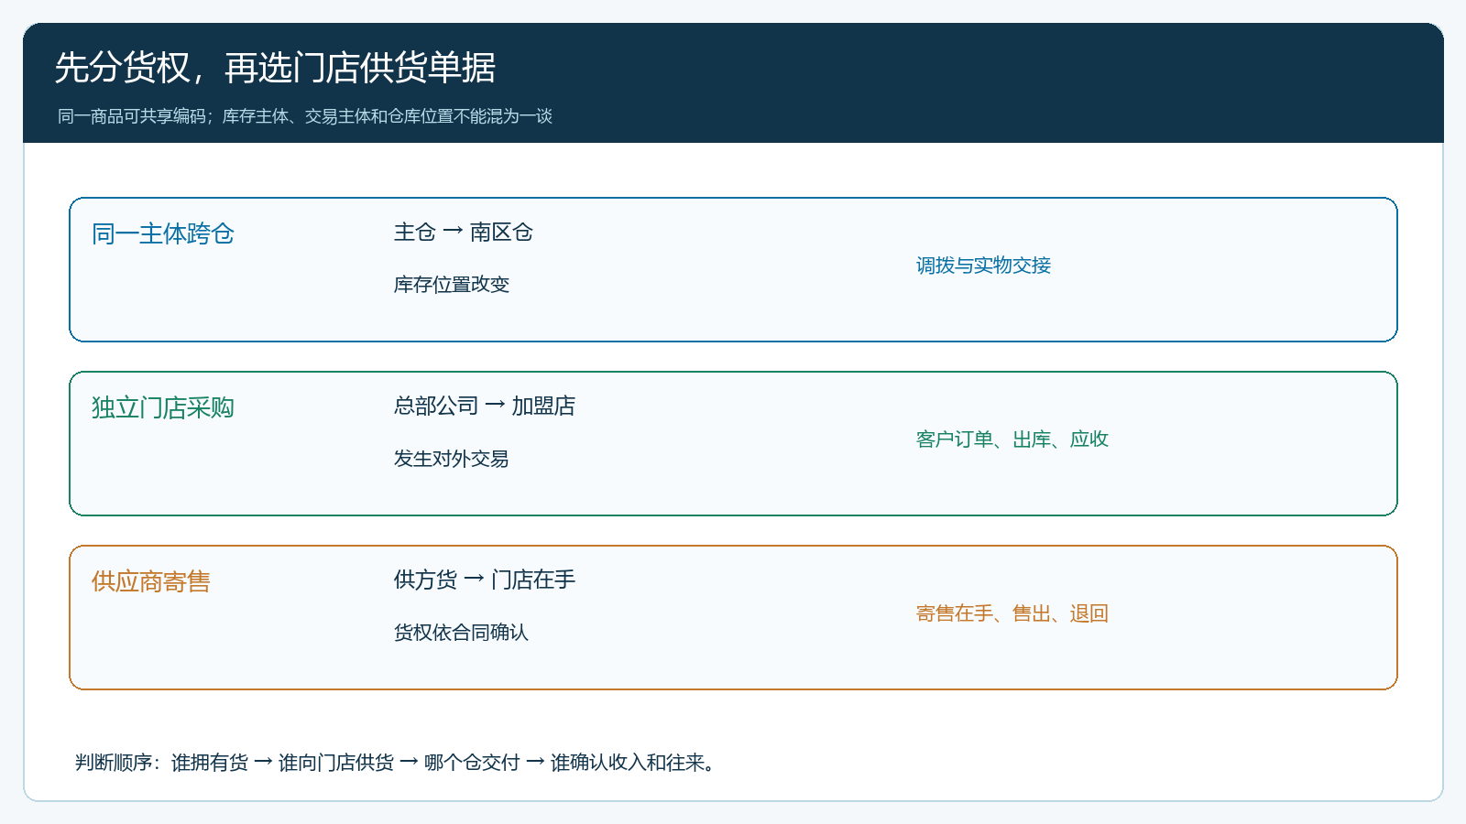Image resolution: width=1466 pixels, height=824 pixels.
Task: Click the subtitle starting with 同一商品可共享编码
Action: 305,116
